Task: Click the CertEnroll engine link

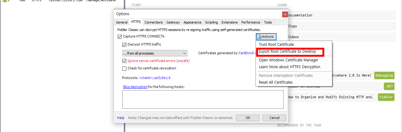Action: pyautogui.click(x=247, y=53)
